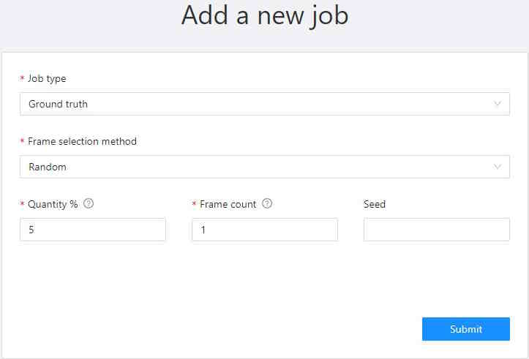Click the red asterisk beside Frame count

[x=194, y=205]
